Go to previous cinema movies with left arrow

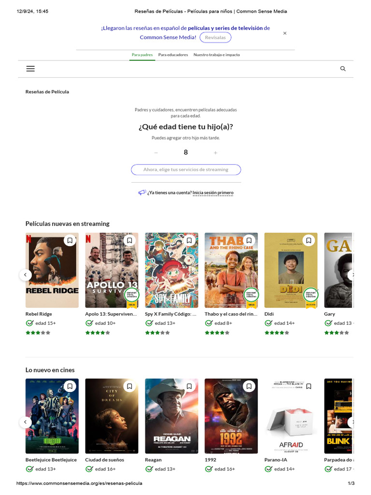(x=25, y=422)
